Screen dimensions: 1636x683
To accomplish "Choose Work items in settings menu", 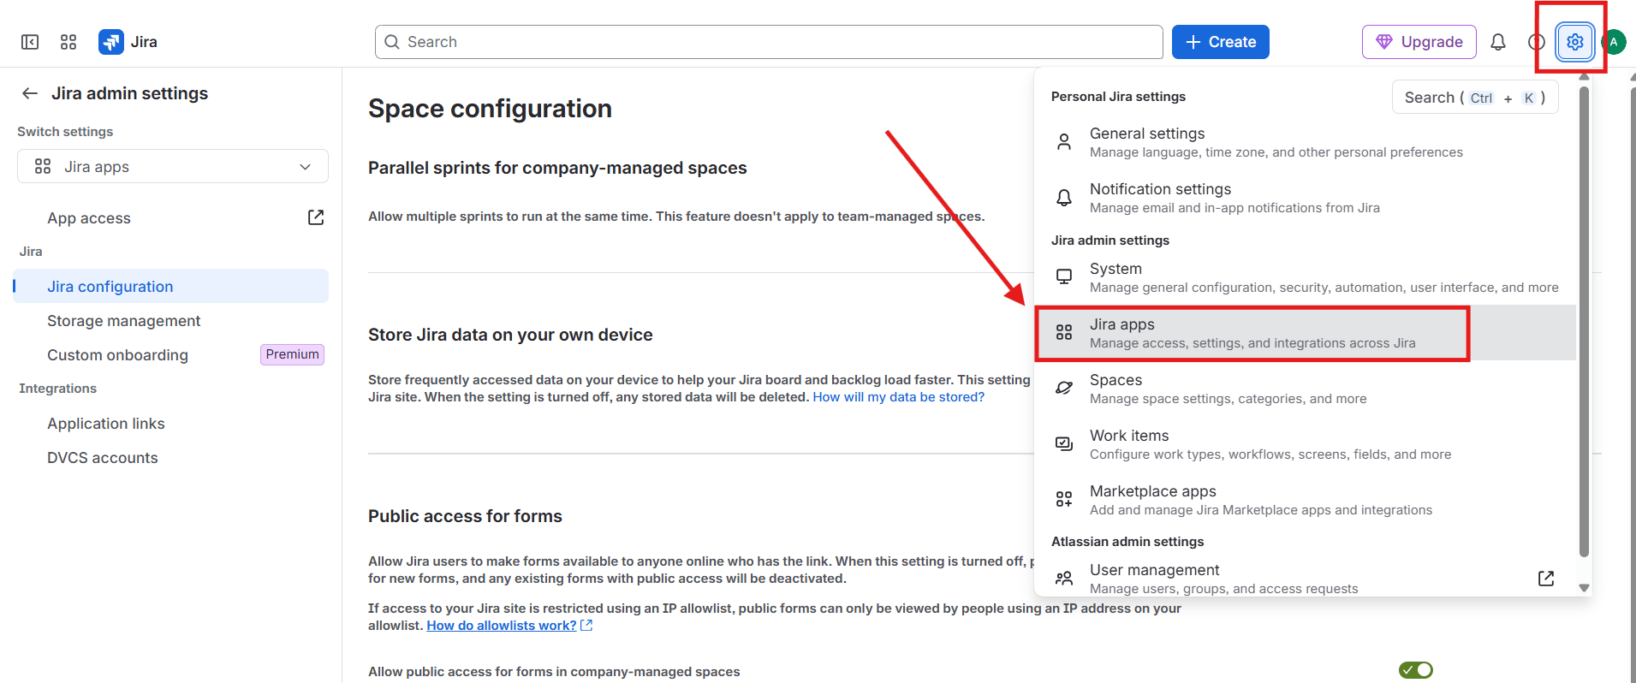I will 1305,444.
